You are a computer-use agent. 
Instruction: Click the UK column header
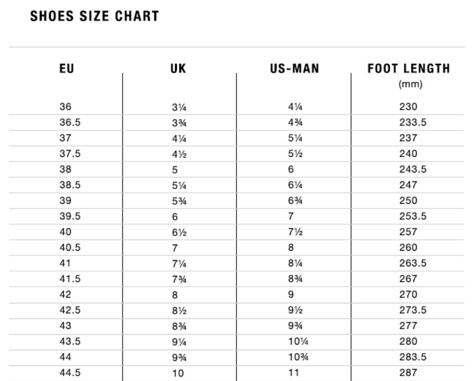(178, 69)
